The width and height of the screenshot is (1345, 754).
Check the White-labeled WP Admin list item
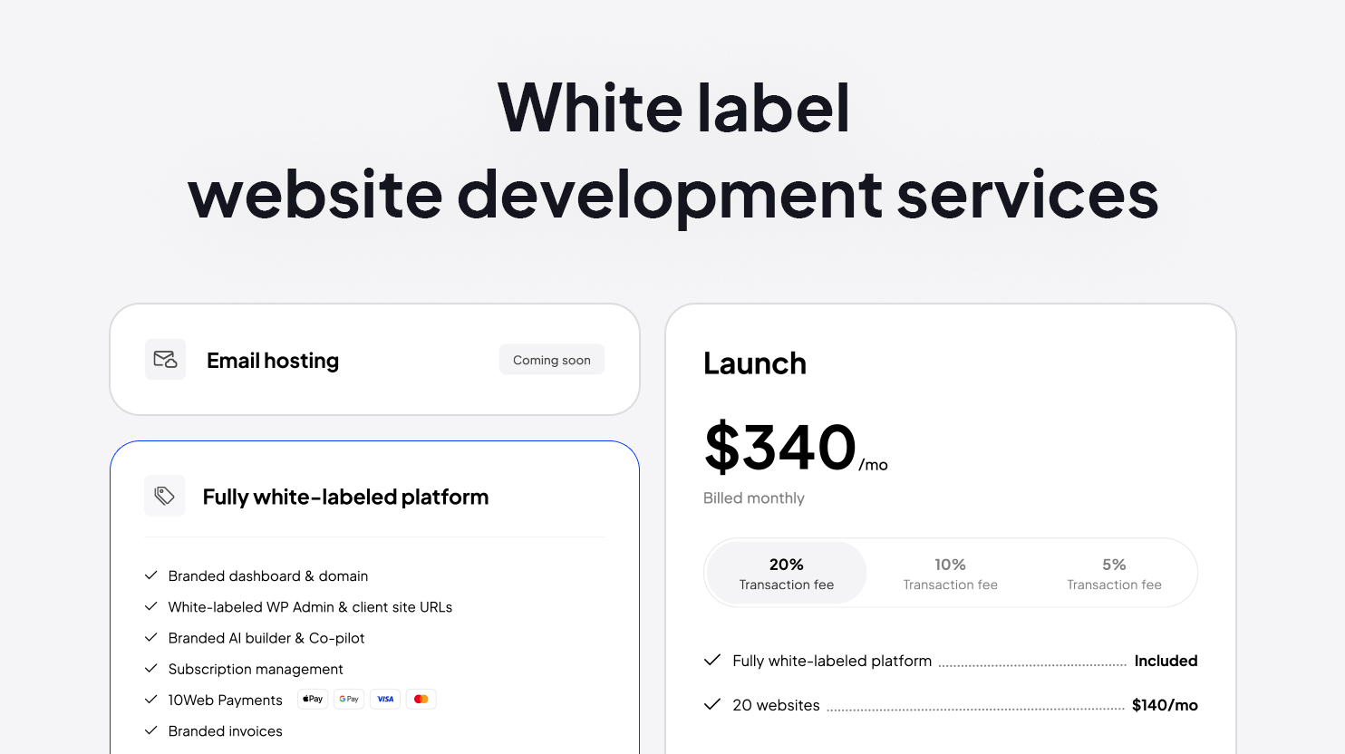[x=150, y=606]
